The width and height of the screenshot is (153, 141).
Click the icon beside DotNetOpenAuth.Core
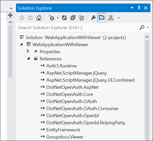click(x=42, y=94)
